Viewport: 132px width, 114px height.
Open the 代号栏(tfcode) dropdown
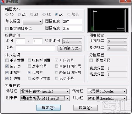coord(107,91)
